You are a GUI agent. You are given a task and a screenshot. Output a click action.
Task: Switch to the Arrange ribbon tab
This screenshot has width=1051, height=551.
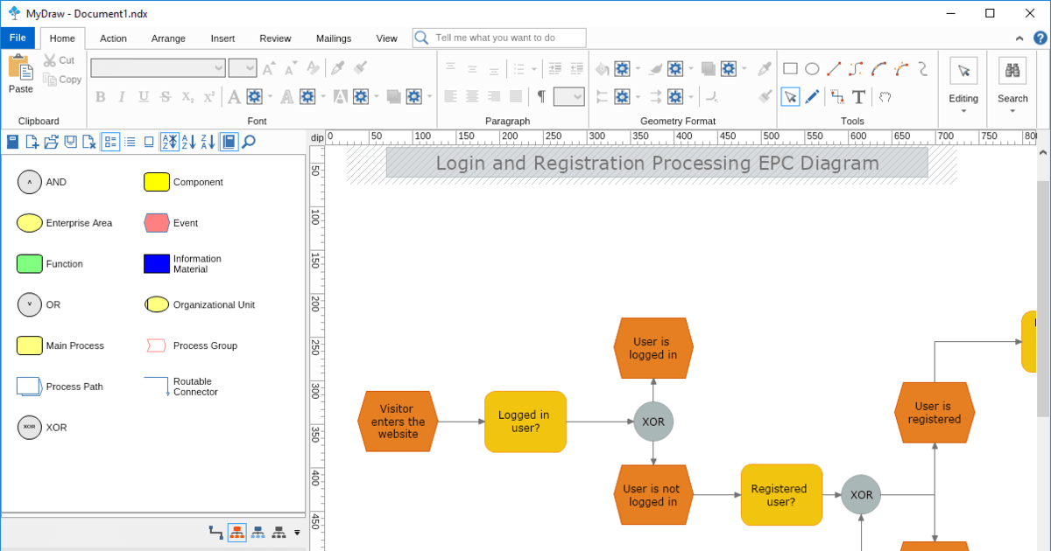pyautogui.click(x=168, y=38)
